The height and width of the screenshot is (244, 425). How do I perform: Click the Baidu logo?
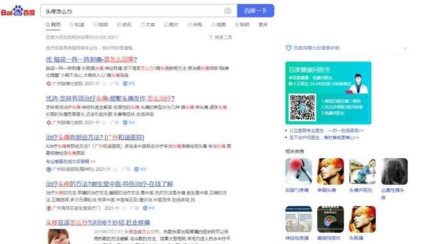tap(18, 11)
